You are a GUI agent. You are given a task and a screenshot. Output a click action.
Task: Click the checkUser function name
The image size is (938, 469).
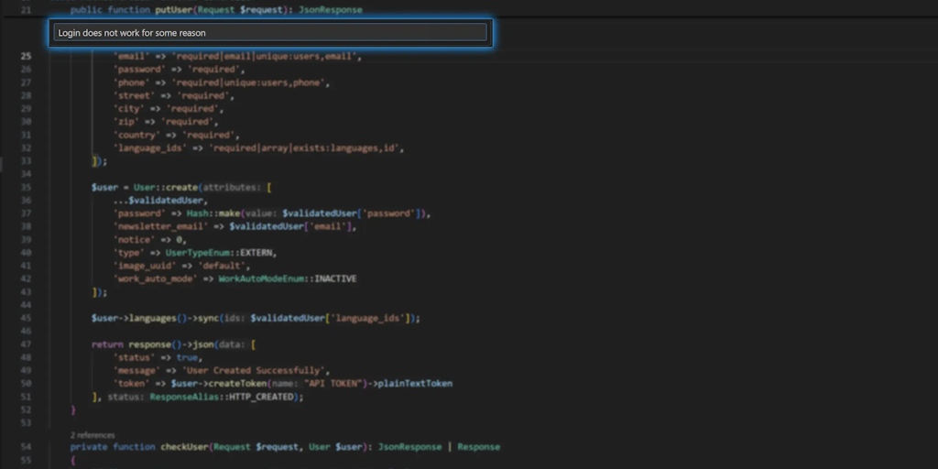[x=185, y=447]
